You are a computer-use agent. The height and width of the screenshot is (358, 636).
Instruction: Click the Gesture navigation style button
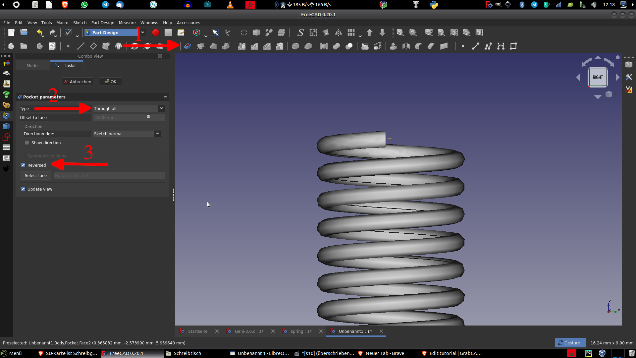point(570,343)
